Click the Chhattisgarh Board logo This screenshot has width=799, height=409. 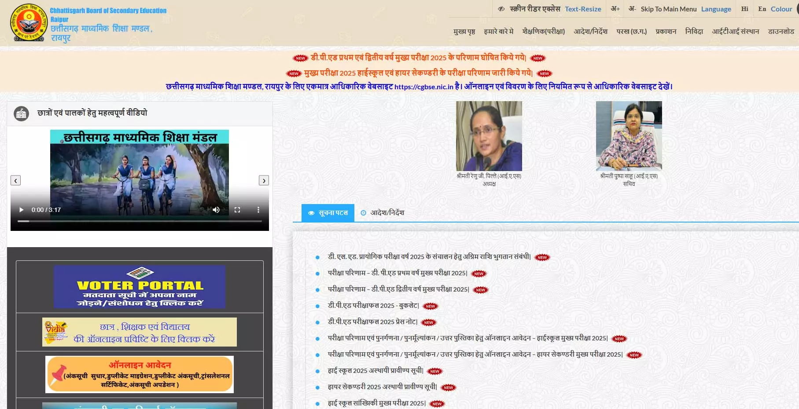(x=29, y=22)
